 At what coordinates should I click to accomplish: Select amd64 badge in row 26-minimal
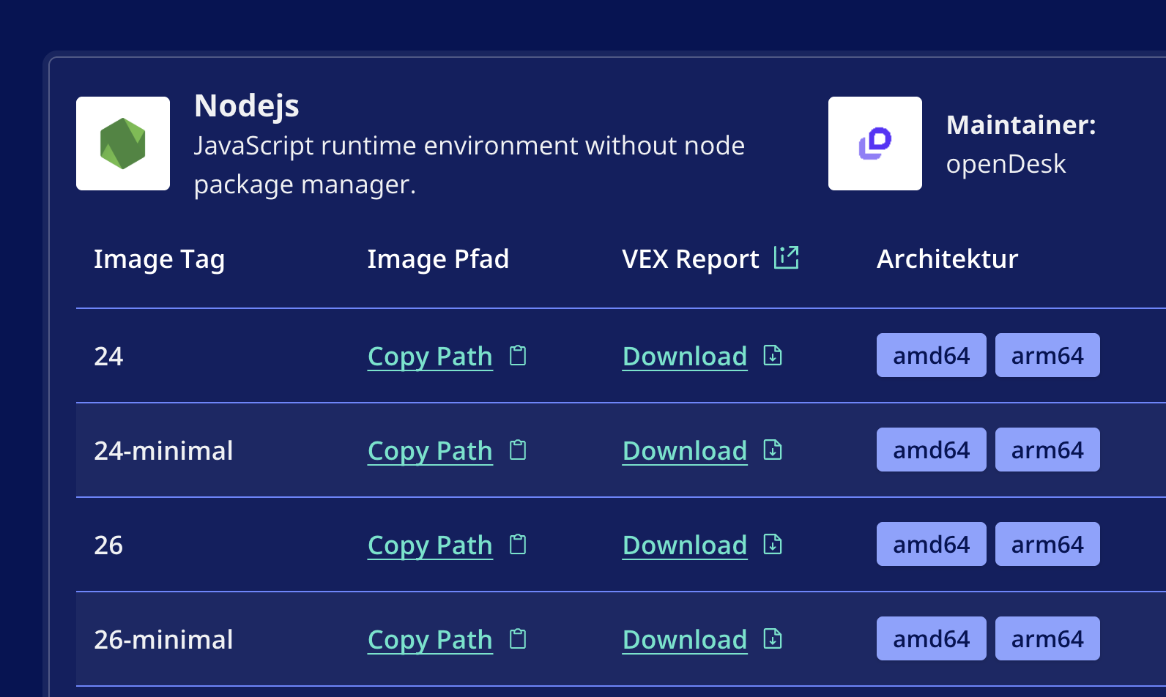pos(932,638)
